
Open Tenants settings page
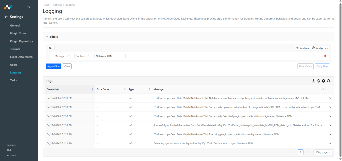click(15, 49)
